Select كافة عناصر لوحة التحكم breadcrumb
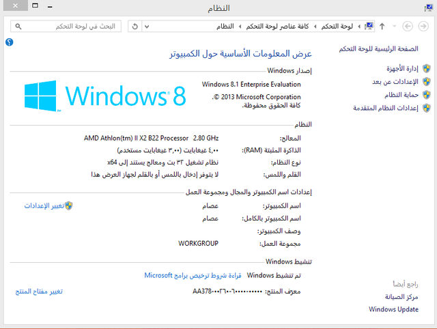Image resolution: width=437 pixels, height=329 pixels. 277,27
